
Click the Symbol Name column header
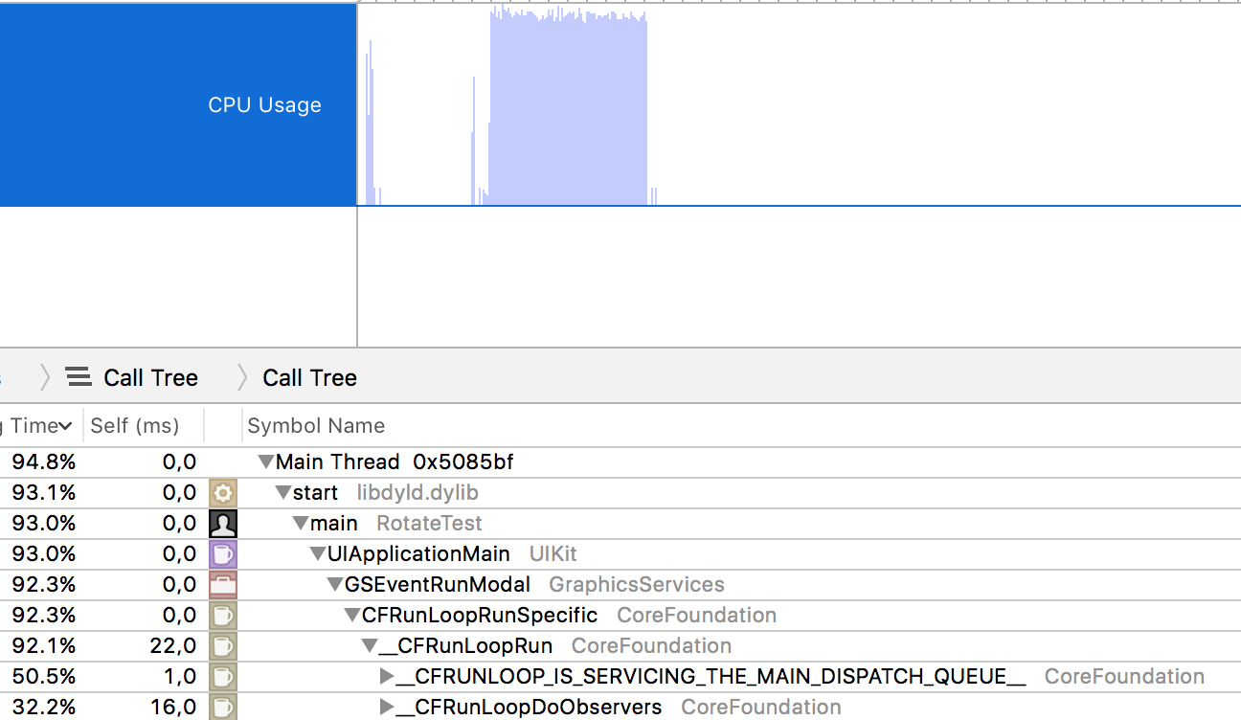(316, 426)
